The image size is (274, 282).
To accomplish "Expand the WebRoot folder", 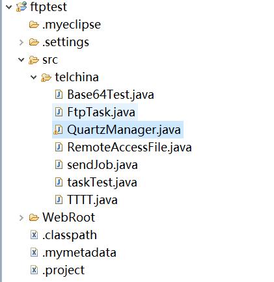I will coord(21,218).
